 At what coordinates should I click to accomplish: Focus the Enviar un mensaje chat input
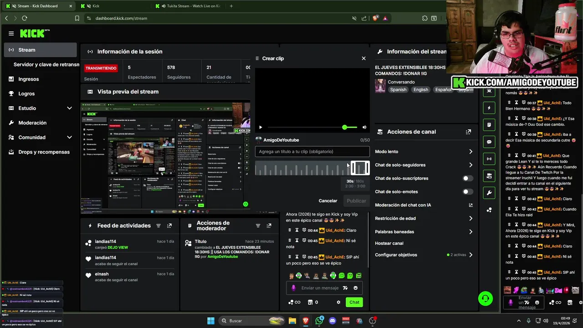tap(325, 288)
